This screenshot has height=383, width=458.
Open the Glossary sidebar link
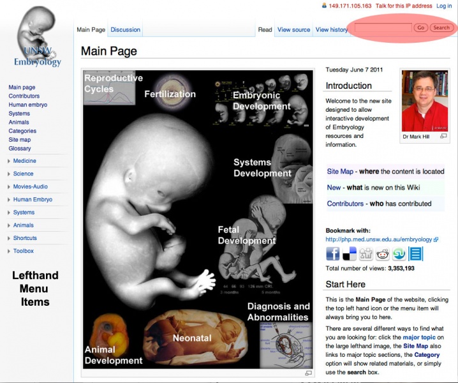[20, 149]
